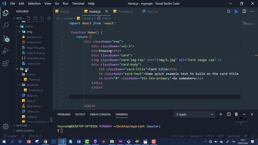Close the Home.js editor tab

pos(106,11)
